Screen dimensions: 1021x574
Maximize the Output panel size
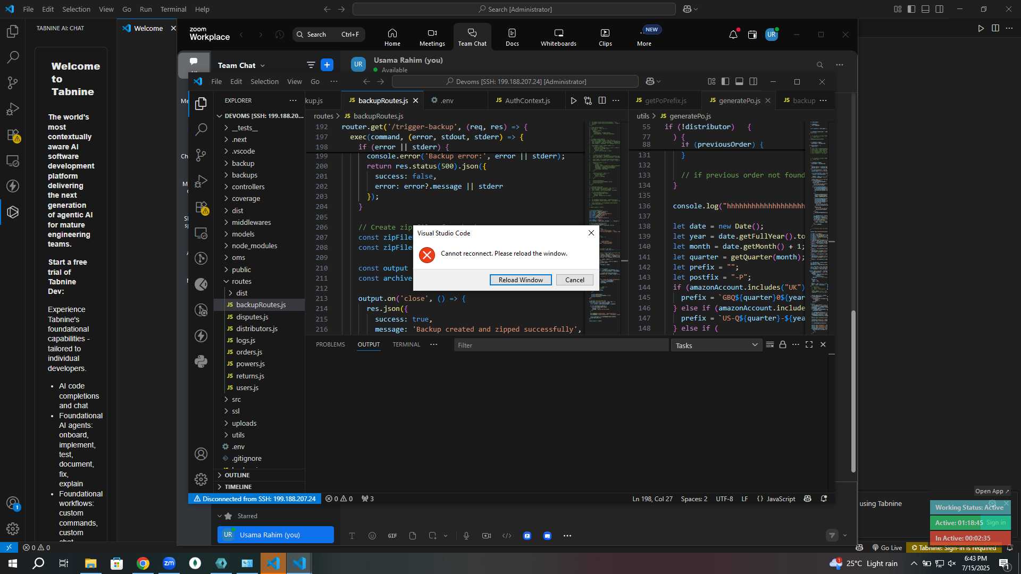809,345
